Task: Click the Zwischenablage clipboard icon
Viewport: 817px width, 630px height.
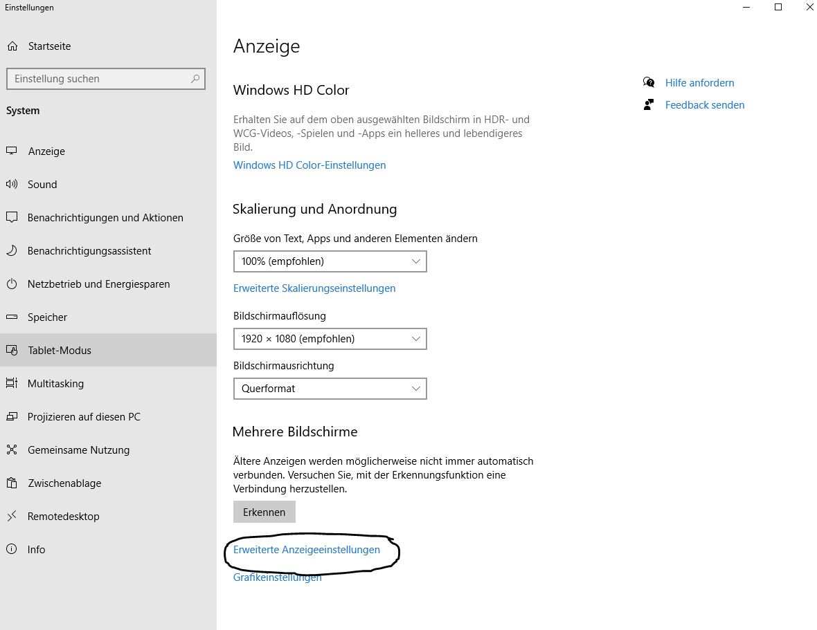Action: point(12,483)
